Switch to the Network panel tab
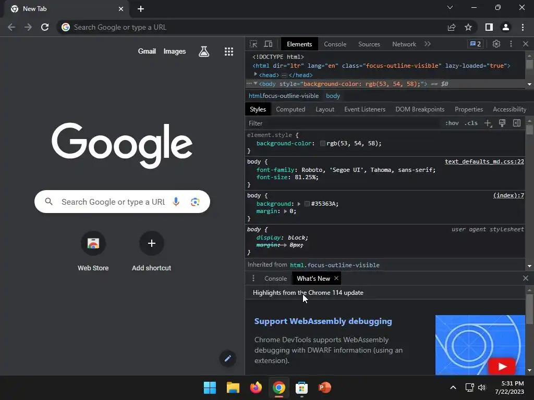Image resolution: width=534 pixels, height=400 pixels. coord(404,44)
